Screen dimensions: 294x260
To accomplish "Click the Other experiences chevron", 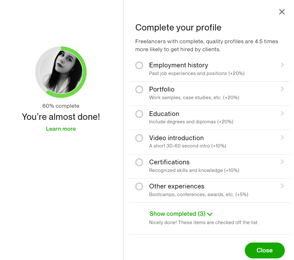I will tap(282, 186).
